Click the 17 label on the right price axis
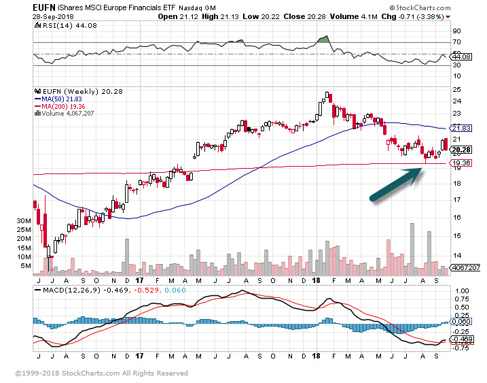This screenshot has width=487, height=383. click(x=457, y=199)
